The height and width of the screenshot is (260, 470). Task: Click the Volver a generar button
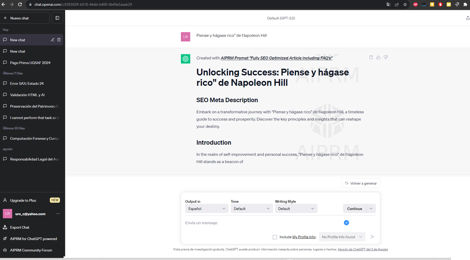pyautogui.click(x=361, y=183)
